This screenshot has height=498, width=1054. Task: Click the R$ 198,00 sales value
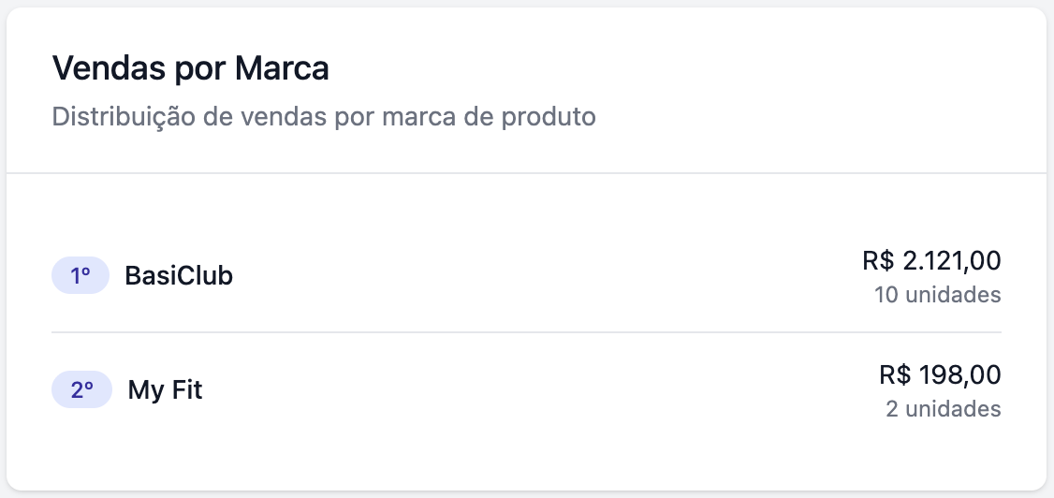(x=940, y=375)
